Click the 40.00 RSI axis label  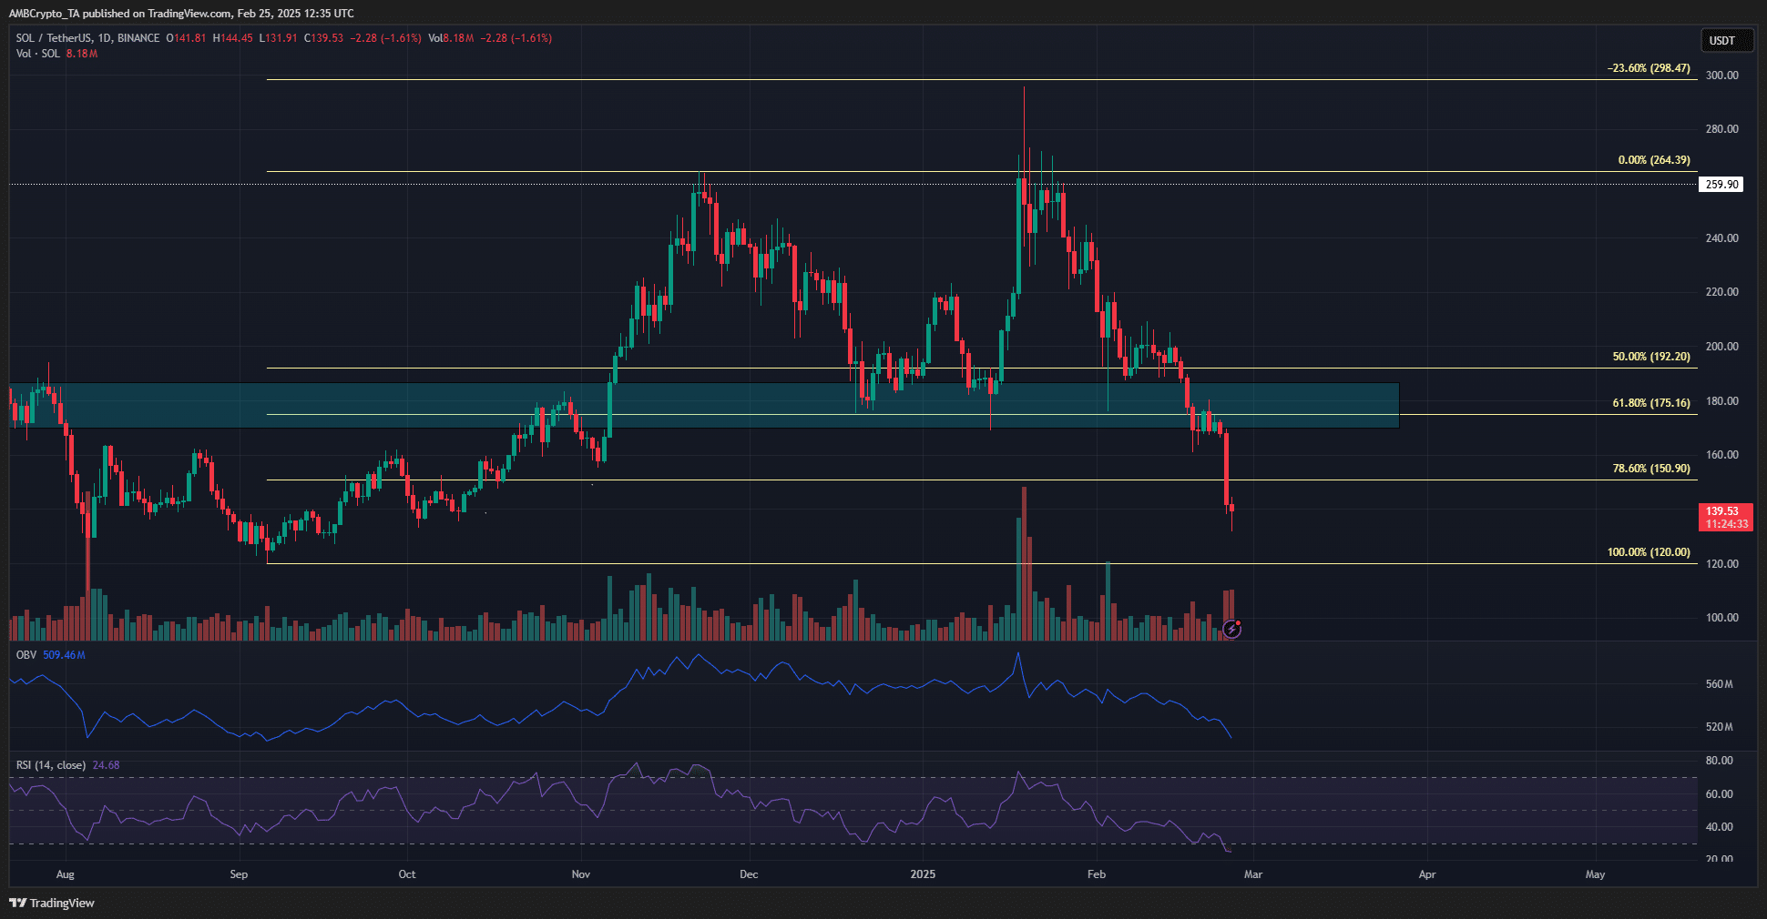[1719, 827]
